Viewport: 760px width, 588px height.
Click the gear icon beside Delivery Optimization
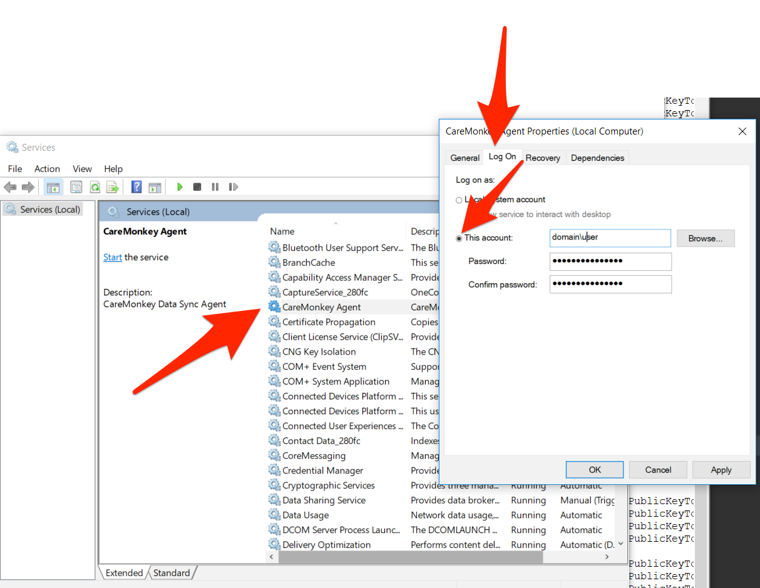click(x=274, y=545)
